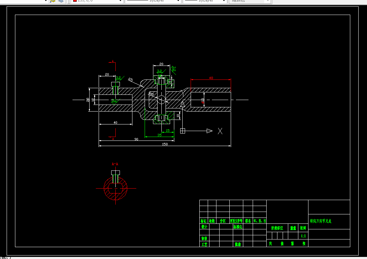Select the right hollow shaft hatched section
This screenshot has width=367, height=259.
[x=211, y=100]
